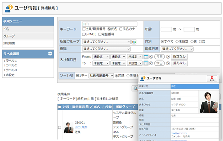This screenshot has width=223, height=141.
Task: Close the ユーザ情報 popup
Action: click(x=212, y=79)
